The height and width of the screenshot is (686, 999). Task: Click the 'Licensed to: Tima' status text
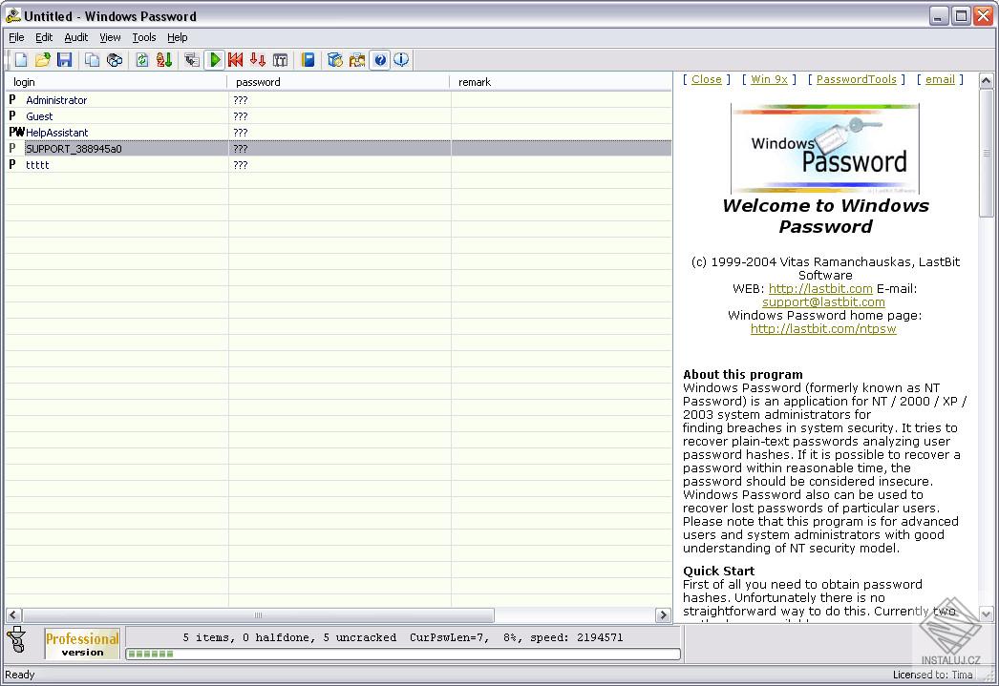(932, 676)
